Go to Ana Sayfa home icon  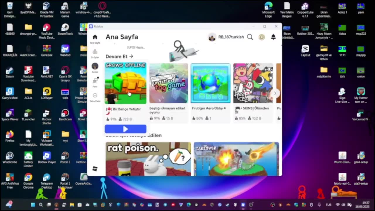click(x=95, y=37)
